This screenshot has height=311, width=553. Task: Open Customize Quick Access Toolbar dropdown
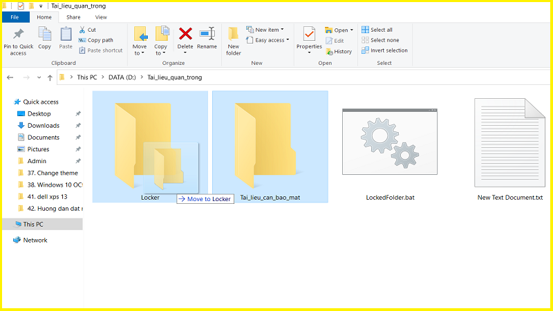(41, 6)
